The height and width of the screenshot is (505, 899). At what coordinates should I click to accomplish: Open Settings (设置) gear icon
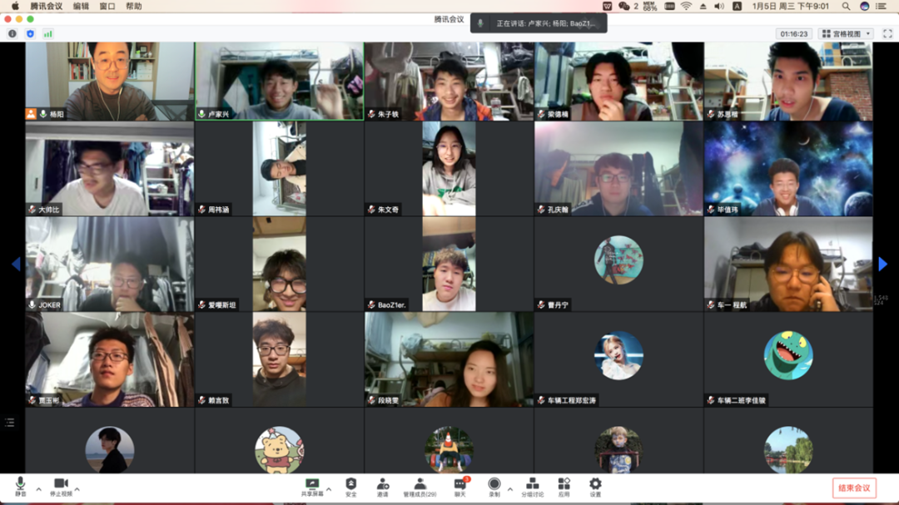(x=594, y=486)
